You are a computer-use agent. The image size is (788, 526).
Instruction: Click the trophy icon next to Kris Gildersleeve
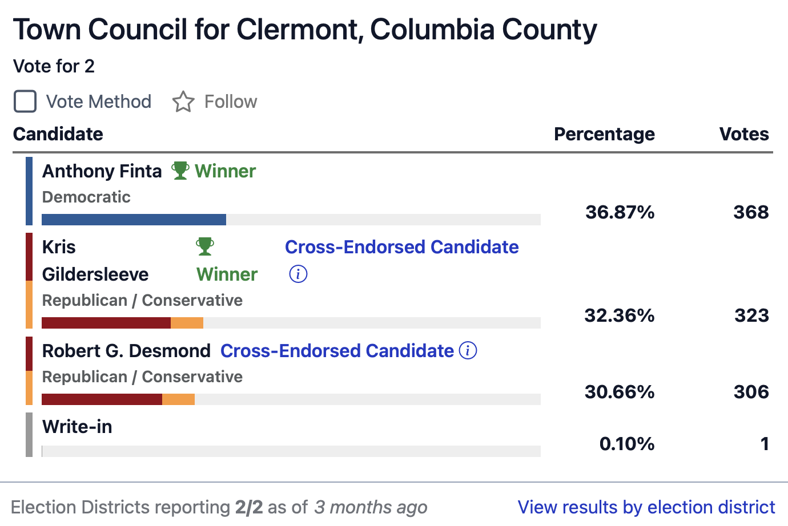[x=204, y=245]
